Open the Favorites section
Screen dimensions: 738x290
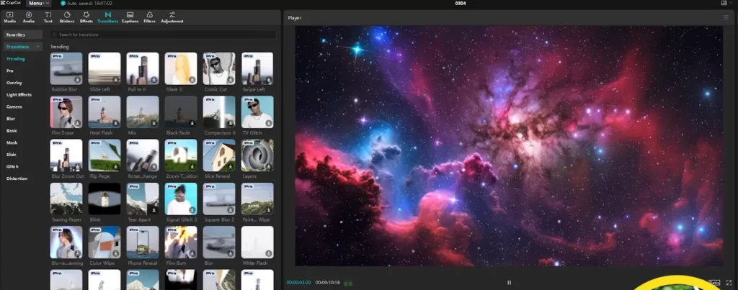(14, 35)
